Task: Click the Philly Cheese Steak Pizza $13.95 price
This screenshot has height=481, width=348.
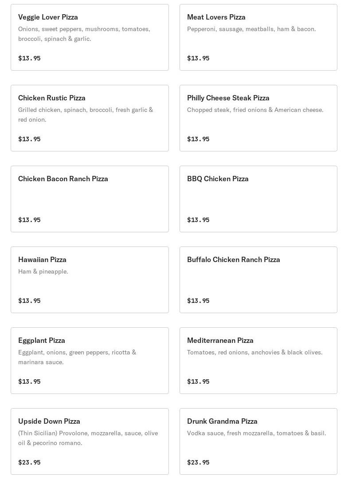Action: (x=198, y=139)
